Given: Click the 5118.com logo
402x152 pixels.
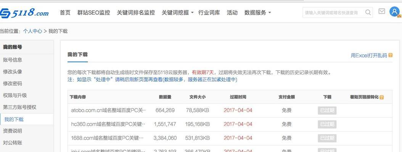Looking at the screenshot, I should pyautogui.click(x=24, y=13).
